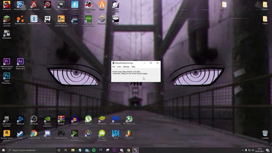Select the Malwarebytes desktop icon

(116, 120)
